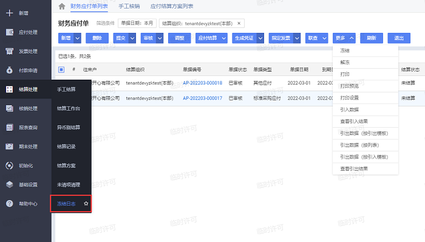Viewport: 425px width, 242px height.
Task: Expand the 提交 button dropdown arrow
Action: 132,38
